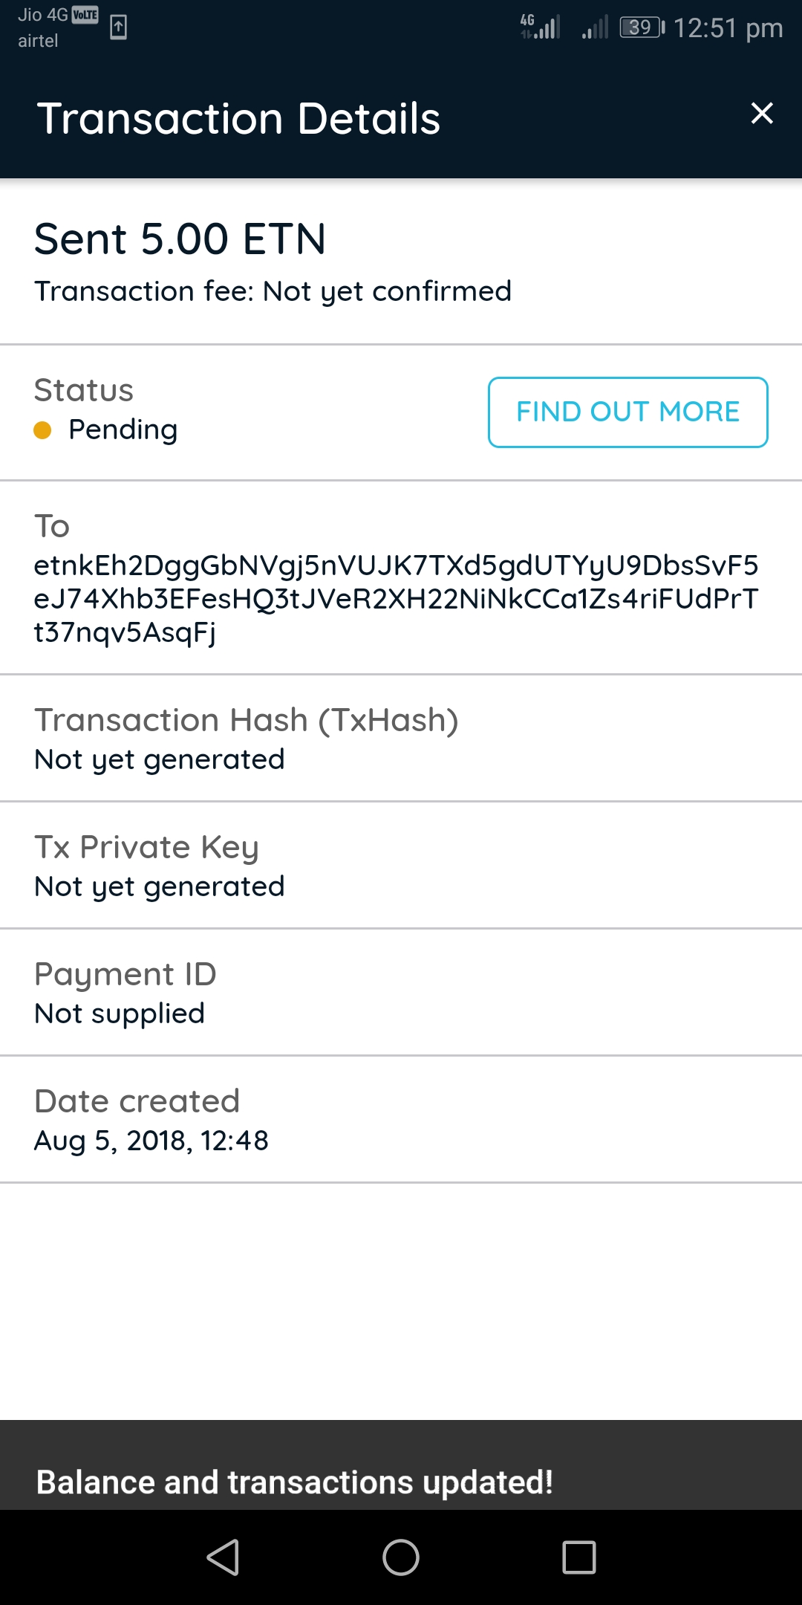Image resolution: width=802 pixels, height=1605 pixels.
Task: Tap the Transaction fee line
Action: point(273,291)
